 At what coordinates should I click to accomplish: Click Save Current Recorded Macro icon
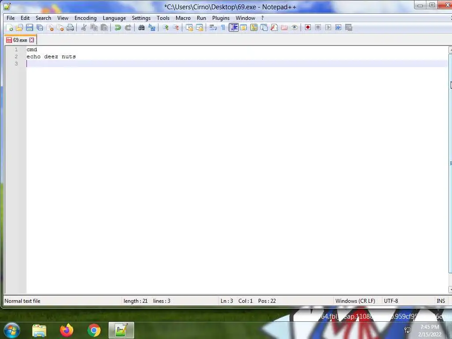click(349, 27)
